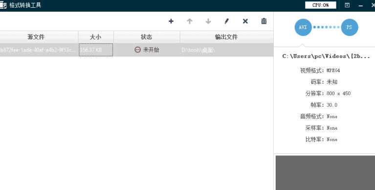Sort by 源文件 column header
375x190 pixels.
tap(39, 37)
